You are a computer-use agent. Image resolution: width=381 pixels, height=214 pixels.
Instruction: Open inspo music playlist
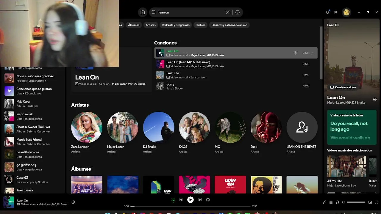[x=33, y=116]
